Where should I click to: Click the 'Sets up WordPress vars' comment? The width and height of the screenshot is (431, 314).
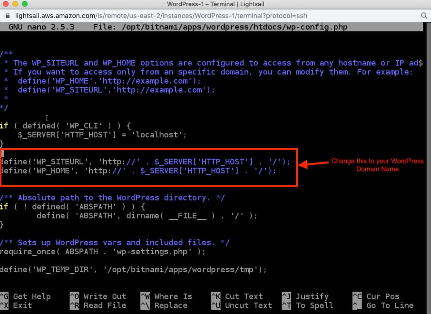coord(115,243)
